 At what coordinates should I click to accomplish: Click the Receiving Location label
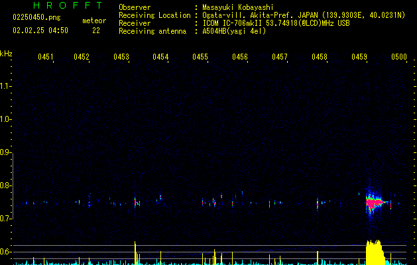[x=154, y=15]
